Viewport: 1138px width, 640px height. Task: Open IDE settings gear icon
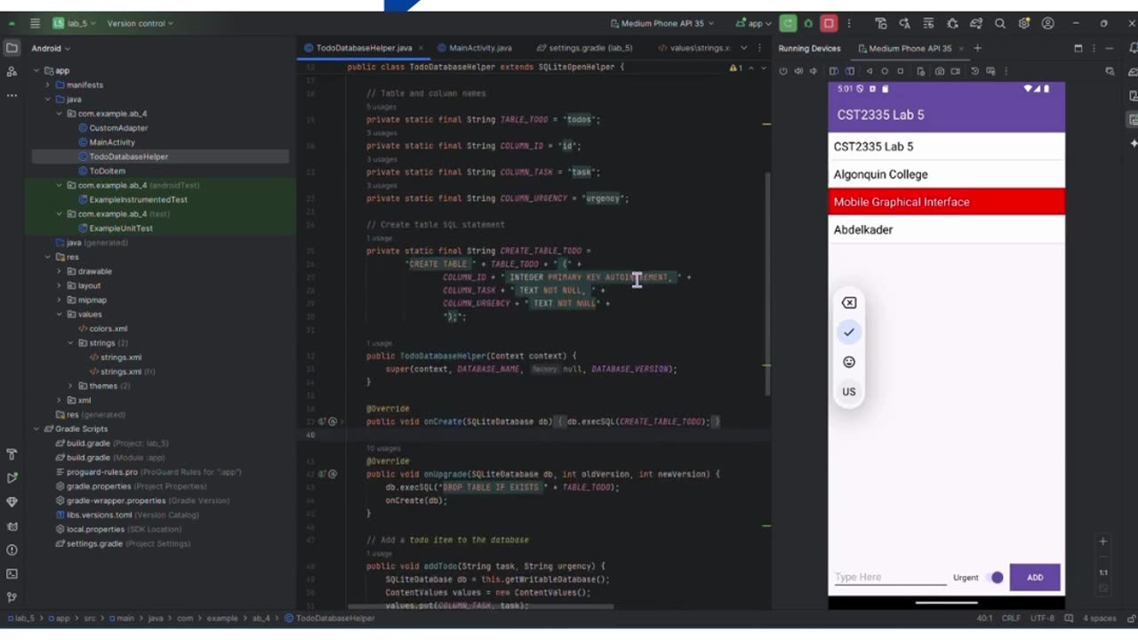coord(1024,23)
